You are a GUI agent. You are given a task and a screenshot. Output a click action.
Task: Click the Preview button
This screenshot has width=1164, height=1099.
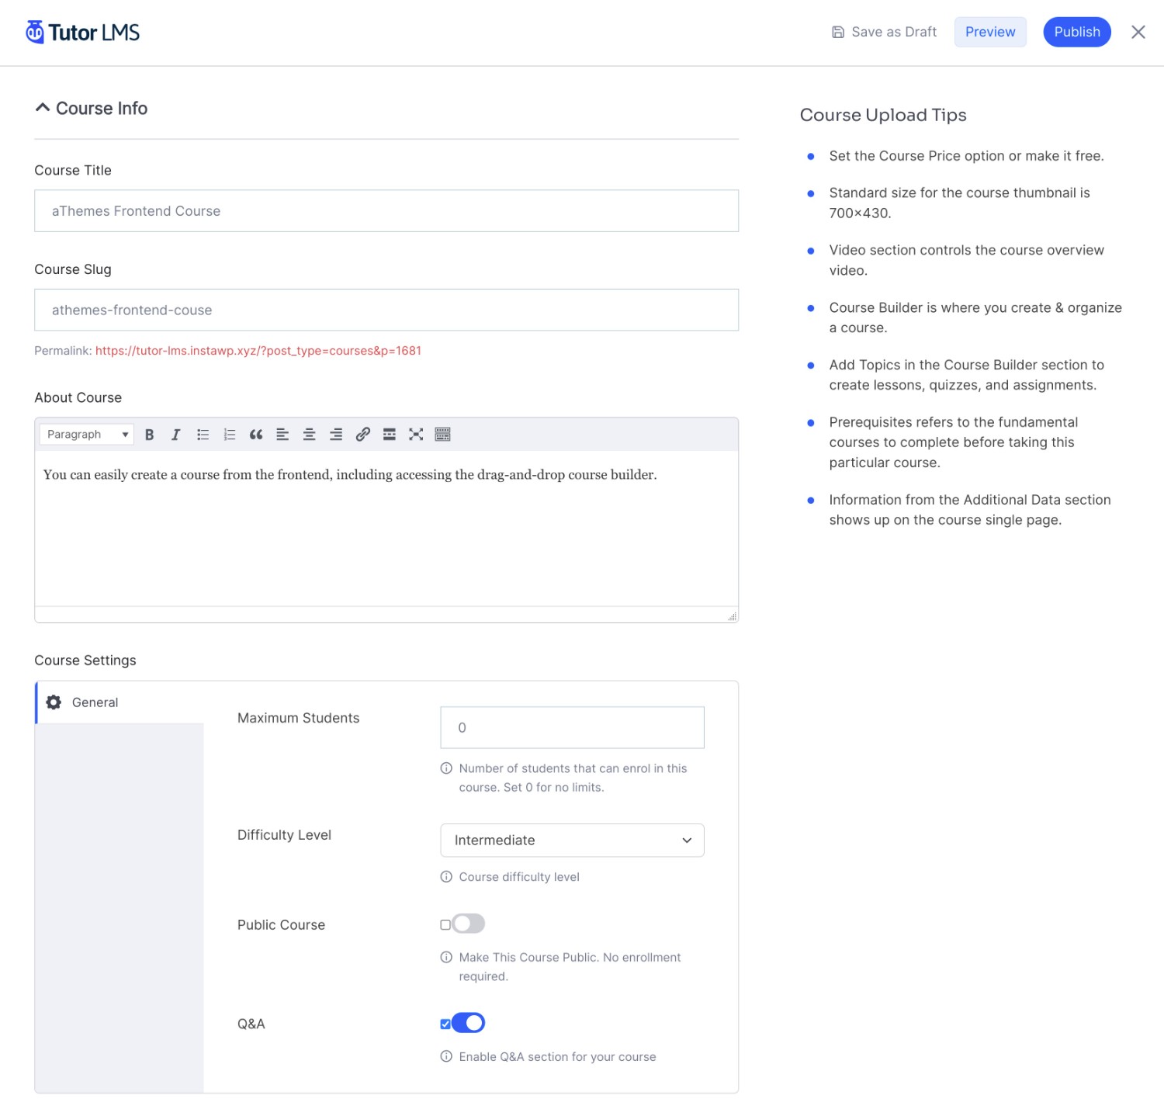click(x=990, y=32)
